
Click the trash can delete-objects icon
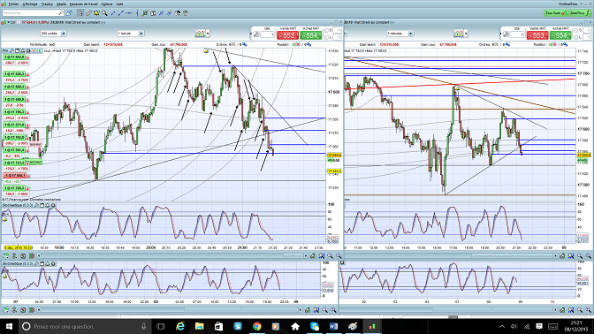(x=186, y=13)
